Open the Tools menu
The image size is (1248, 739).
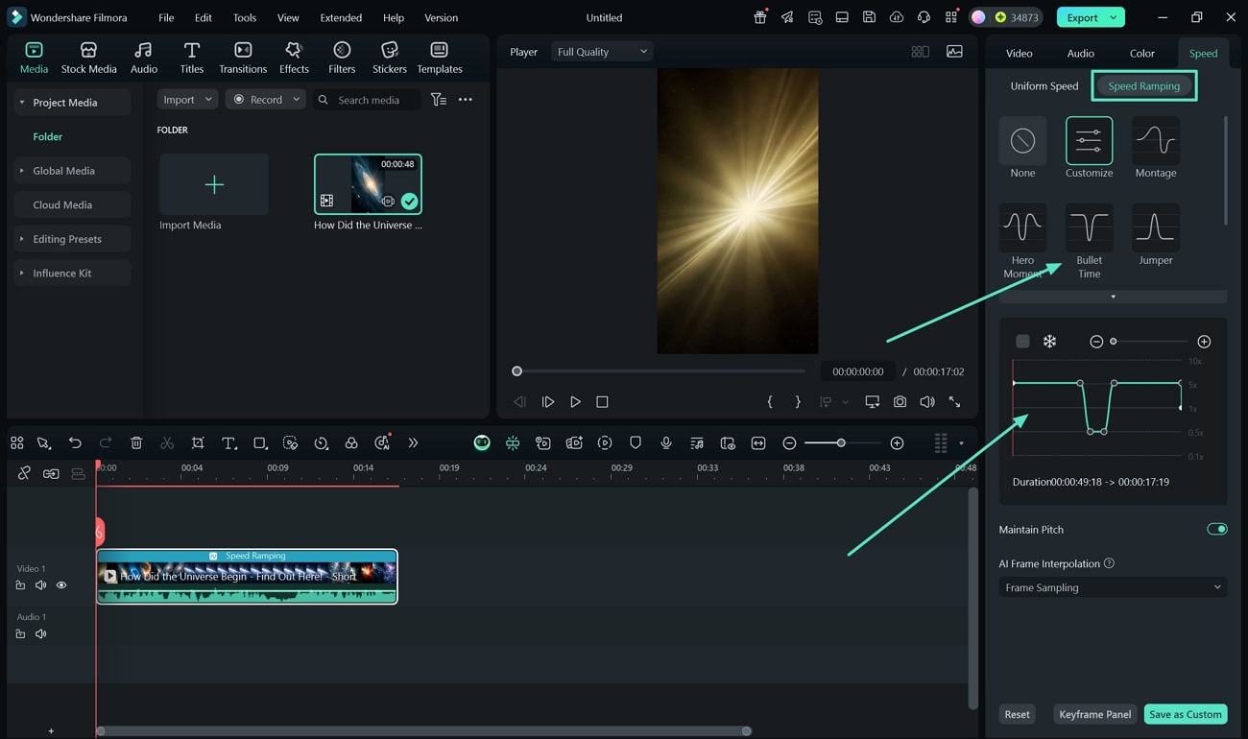click(x=245, y=17)
